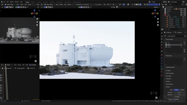Open the Object properties tab

pos(162,55)
